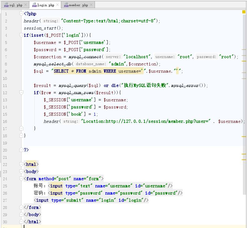Viewport: 247px width, 228px height.
Task: Close the sql.php tab
Action: pos(26,5)
